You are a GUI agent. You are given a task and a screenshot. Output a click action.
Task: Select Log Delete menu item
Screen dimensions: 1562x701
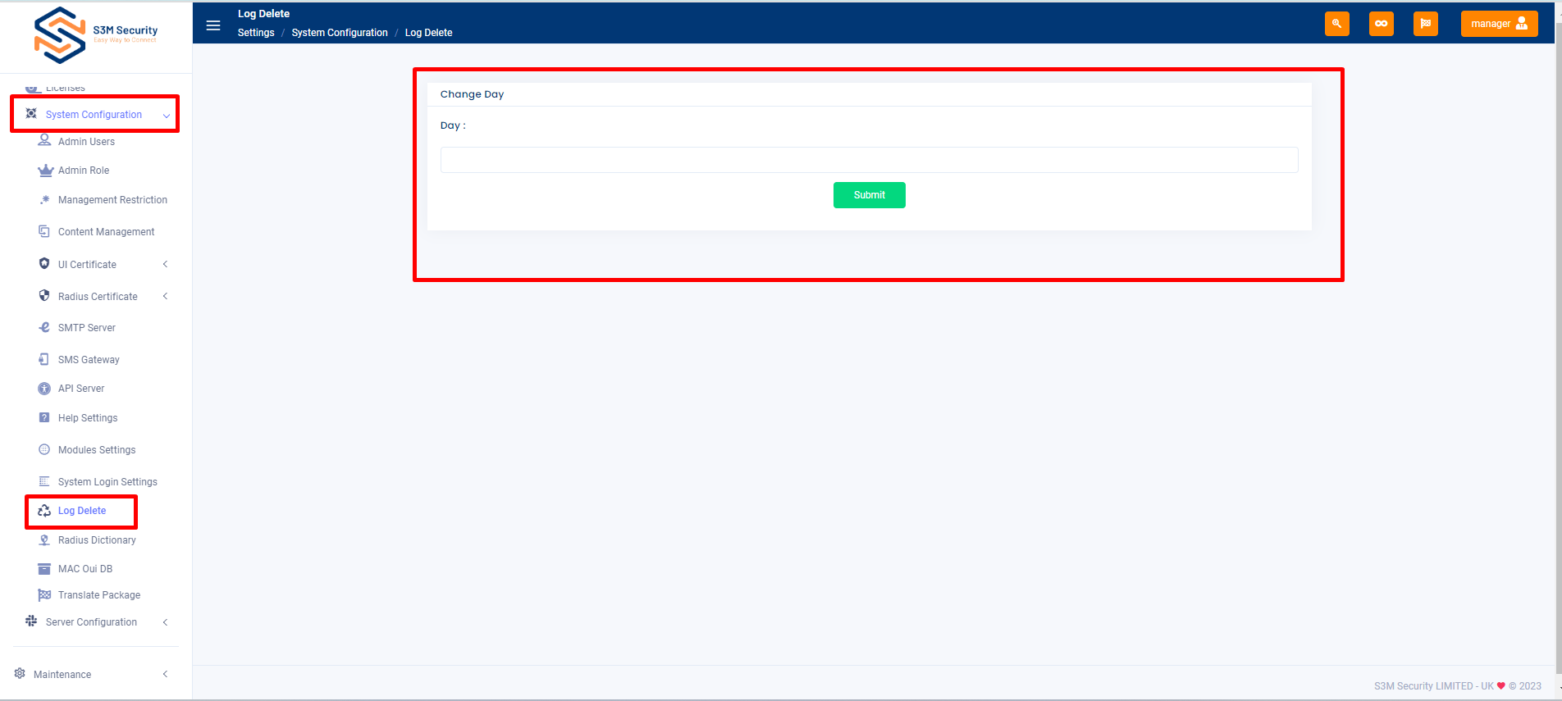(x=82, y=511)
